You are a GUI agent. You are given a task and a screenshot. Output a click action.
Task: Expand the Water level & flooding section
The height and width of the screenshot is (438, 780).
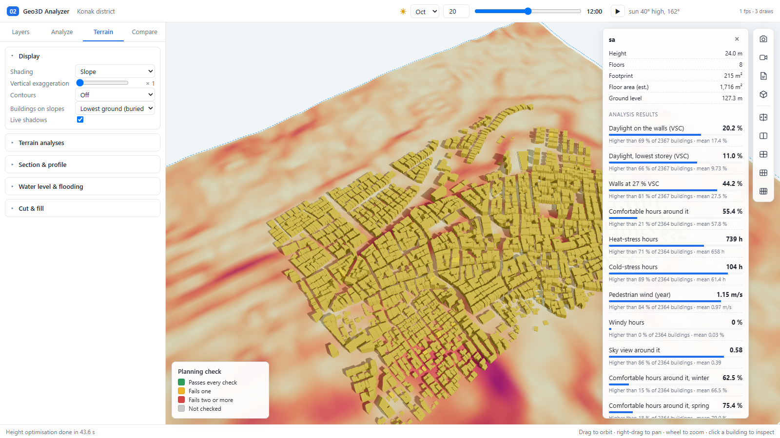82,186
